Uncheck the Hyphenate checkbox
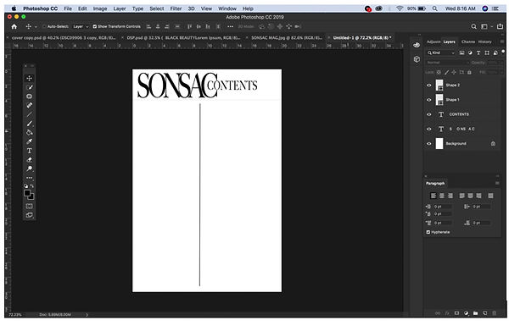Screen dimensions: 509x326 click(x=428, y=232)
